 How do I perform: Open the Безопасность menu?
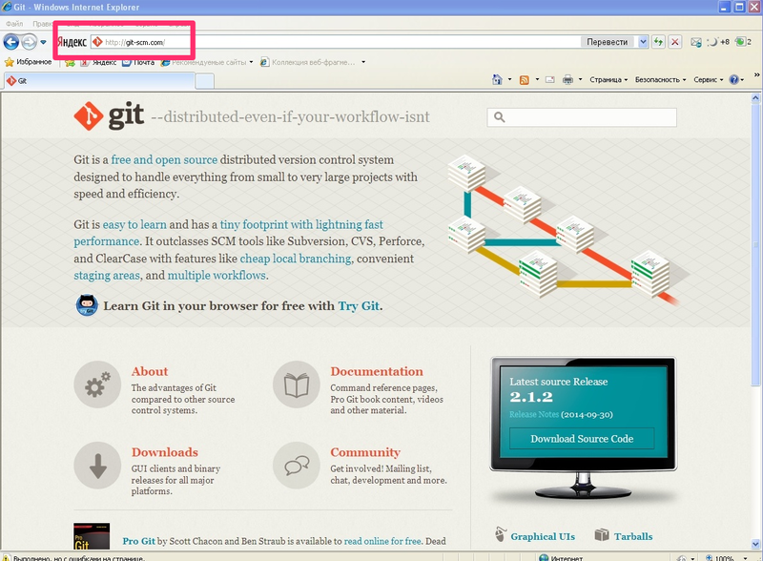660,79
